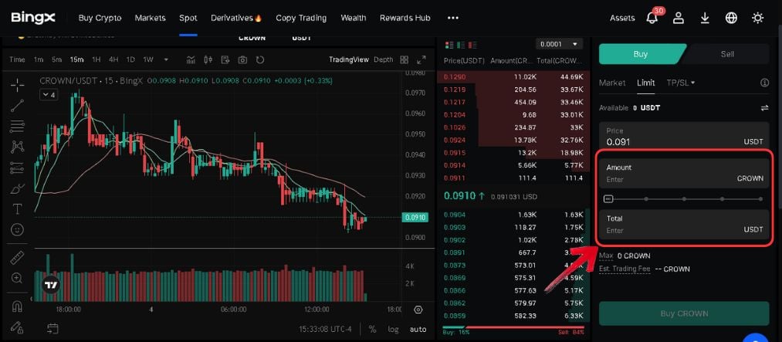
Task: Select the crosshair cursor tool
Action: click(18, 85)
